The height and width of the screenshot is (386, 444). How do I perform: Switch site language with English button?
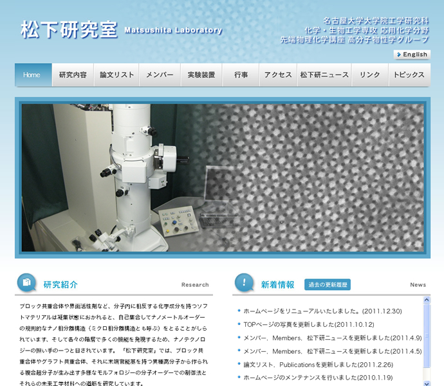412,55
